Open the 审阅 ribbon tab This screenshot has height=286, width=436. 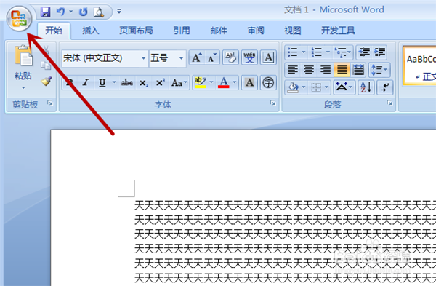point(256,30)
